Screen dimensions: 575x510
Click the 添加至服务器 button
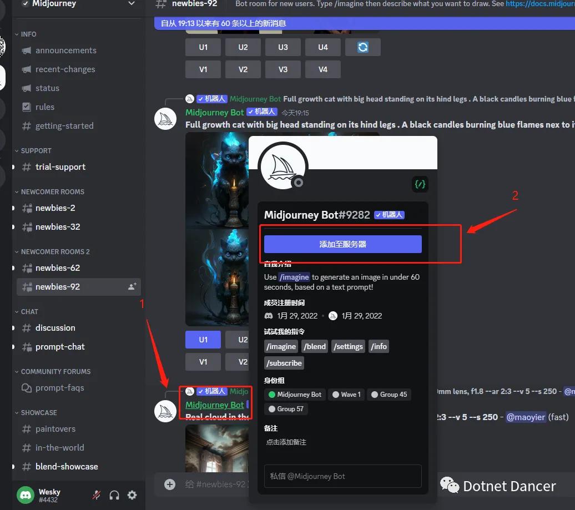tap(342, 244)
